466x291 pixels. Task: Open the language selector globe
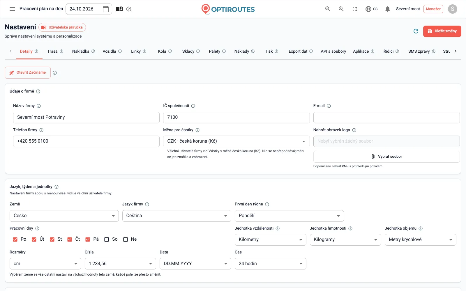click(371, 9)
